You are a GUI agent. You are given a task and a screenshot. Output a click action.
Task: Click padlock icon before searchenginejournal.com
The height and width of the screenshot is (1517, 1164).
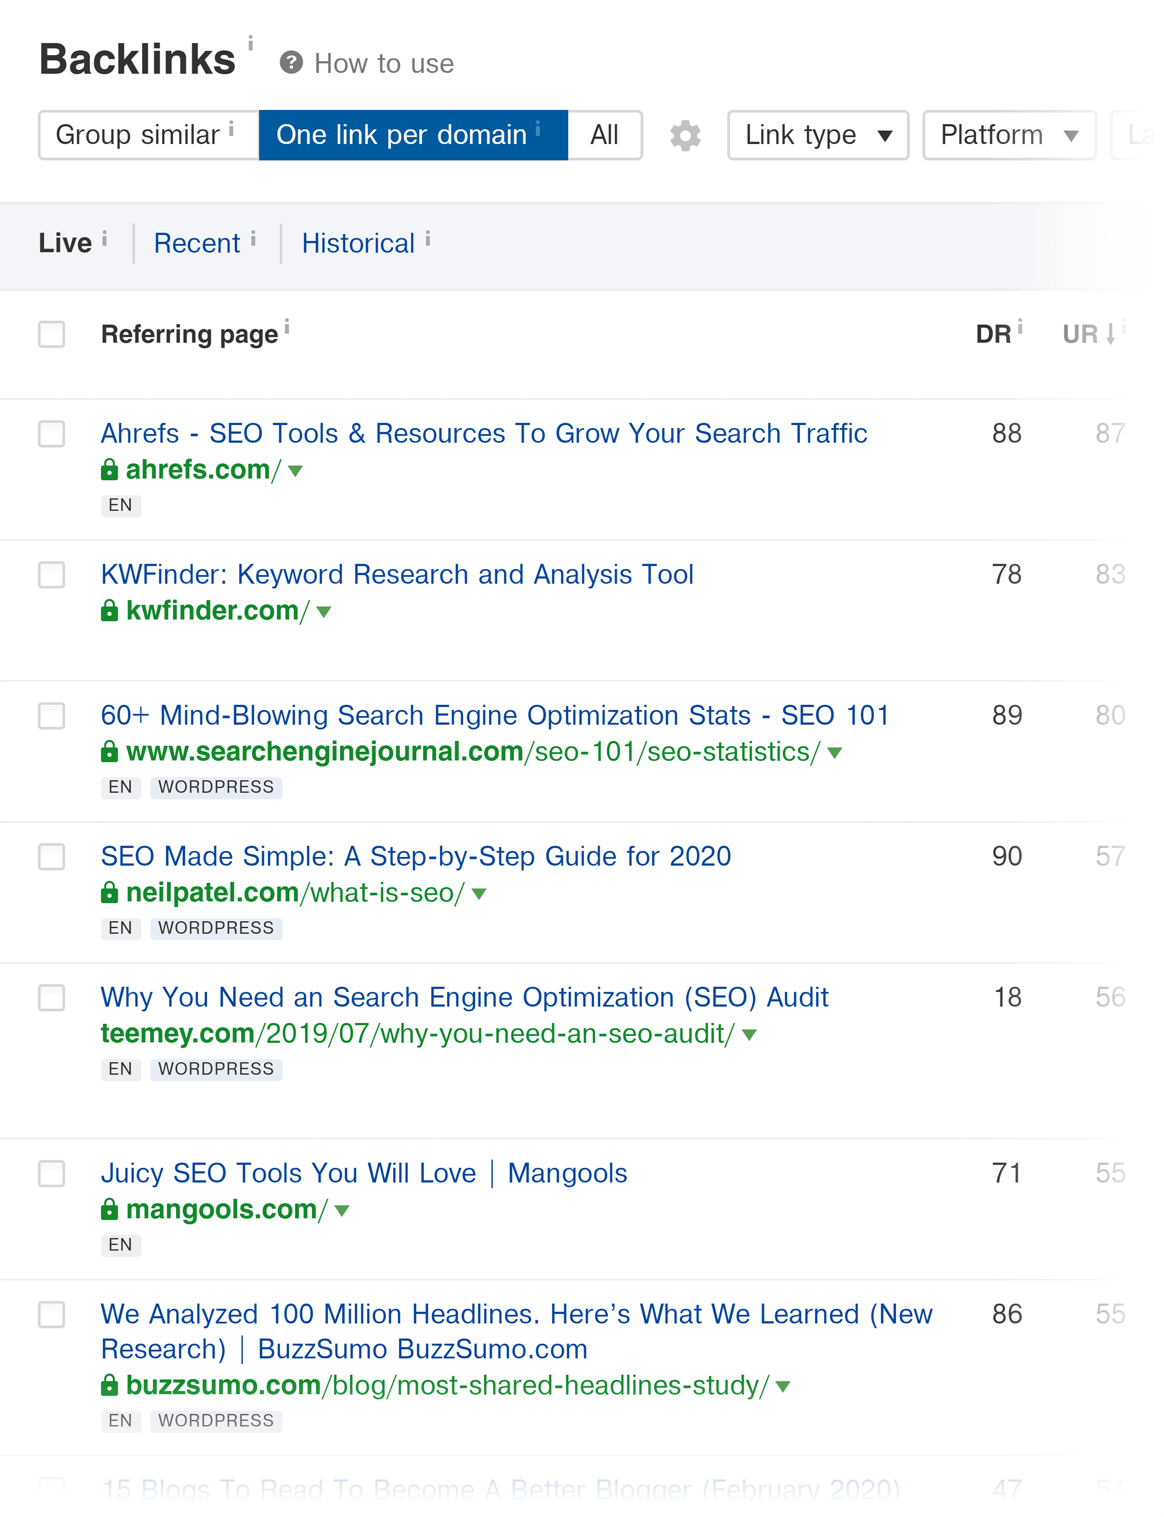109,751
